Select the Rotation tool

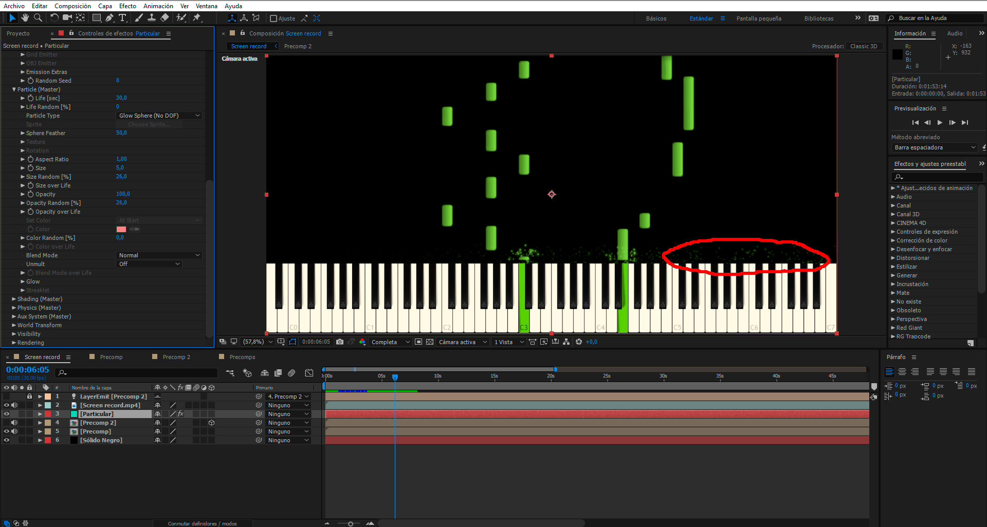pos(54,18)
